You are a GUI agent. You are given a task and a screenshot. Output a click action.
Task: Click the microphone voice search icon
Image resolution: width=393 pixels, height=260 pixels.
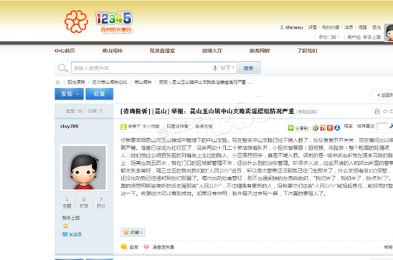215,68
